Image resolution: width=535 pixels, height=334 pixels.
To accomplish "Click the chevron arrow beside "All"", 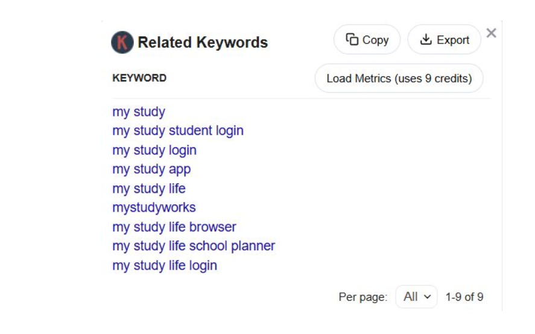I will (x=428, y=297).
